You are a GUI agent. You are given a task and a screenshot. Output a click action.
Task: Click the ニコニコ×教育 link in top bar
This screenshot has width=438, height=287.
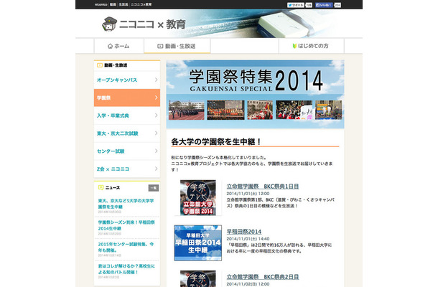[141, 4]
